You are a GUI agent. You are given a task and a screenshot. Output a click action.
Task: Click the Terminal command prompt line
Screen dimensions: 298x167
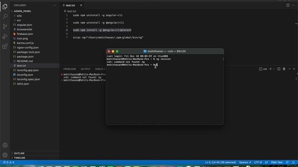point(132,65)
